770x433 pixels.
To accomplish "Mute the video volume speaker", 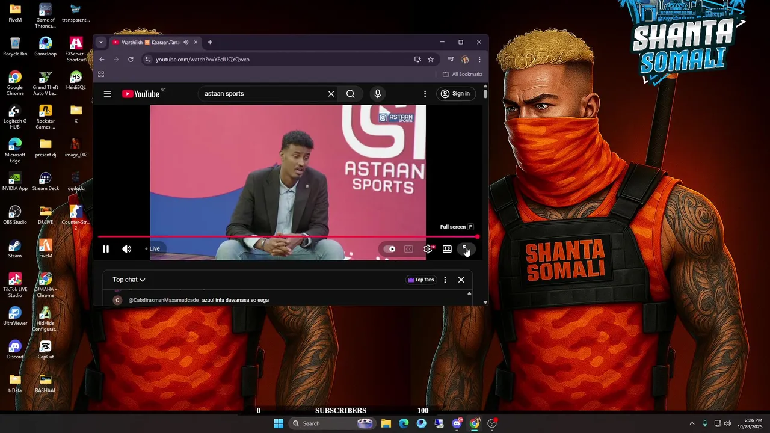I will (127, 249).
